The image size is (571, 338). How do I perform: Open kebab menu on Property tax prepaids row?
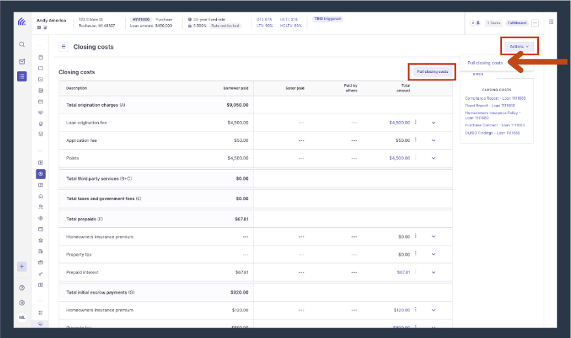point(416,254)
